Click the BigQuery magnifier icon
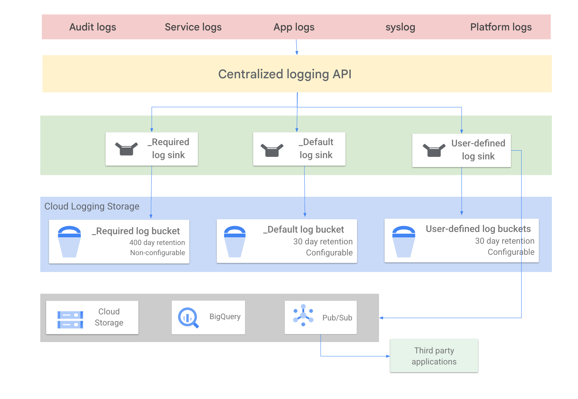The width and height of the screenshot is (578, 399). pos(189,318)
